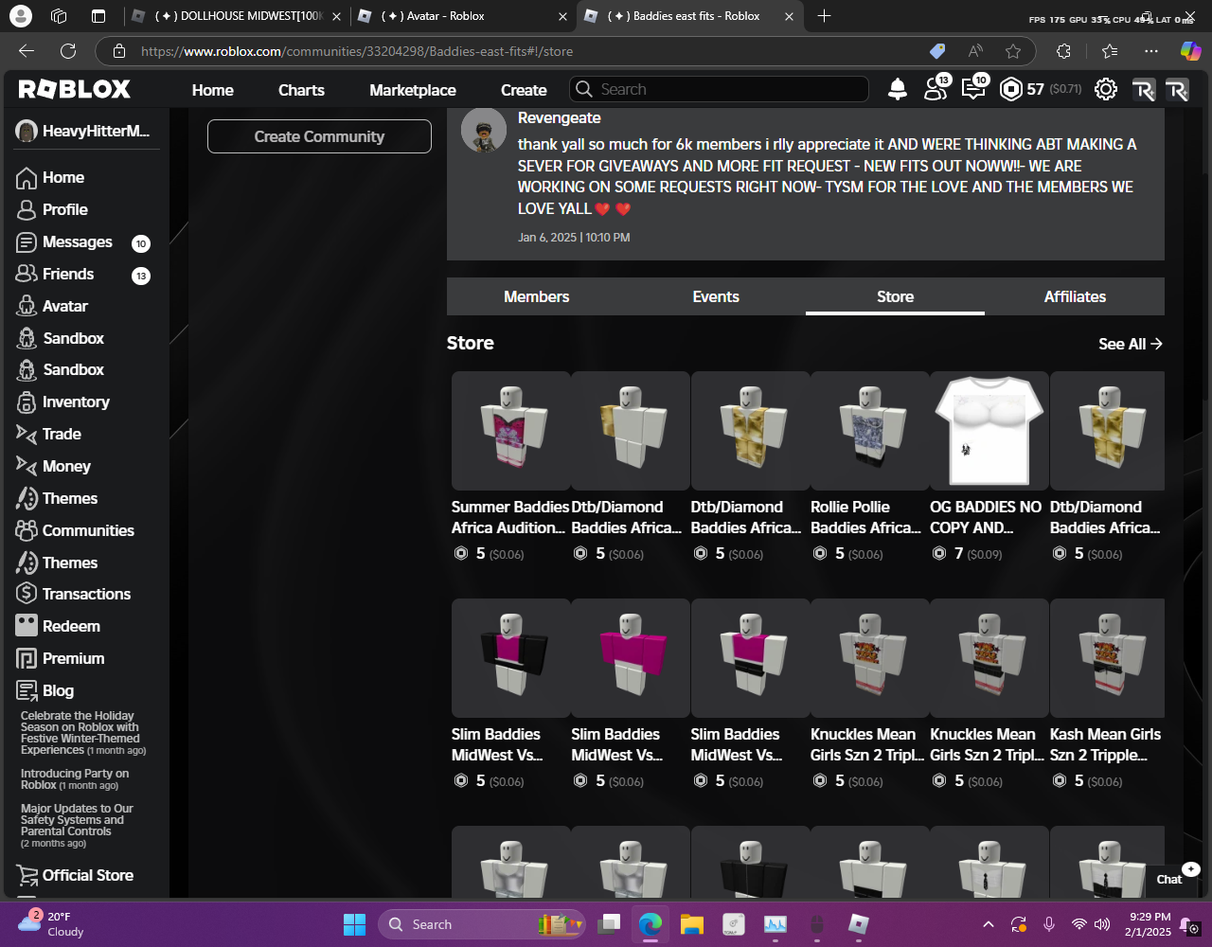Open File Explorer from taskbar

(692, 924)
